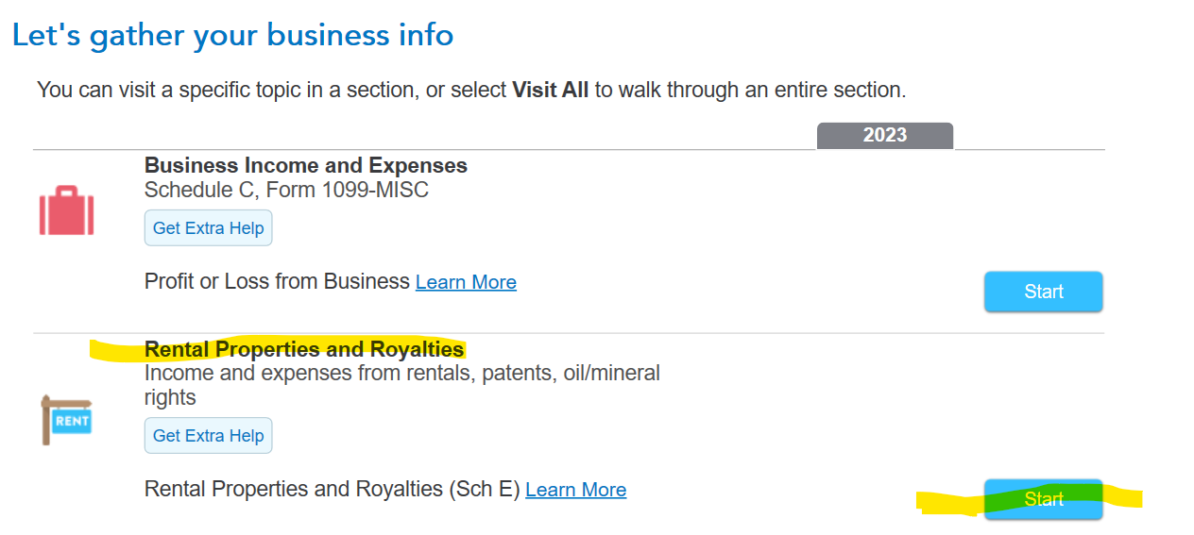Click the red briefcase business icon
The image size is (1194, 535).
tap(66, 210)
